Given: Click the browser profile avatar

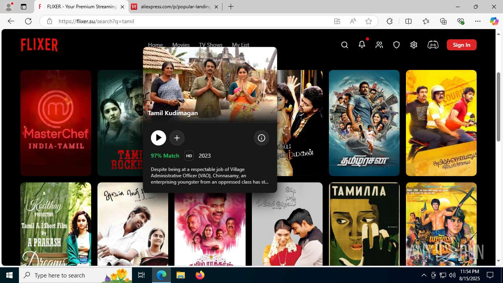Looking at the screenshot, I should (x=9, y=7).
